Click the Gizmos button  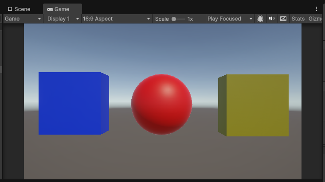coord(316,19)
